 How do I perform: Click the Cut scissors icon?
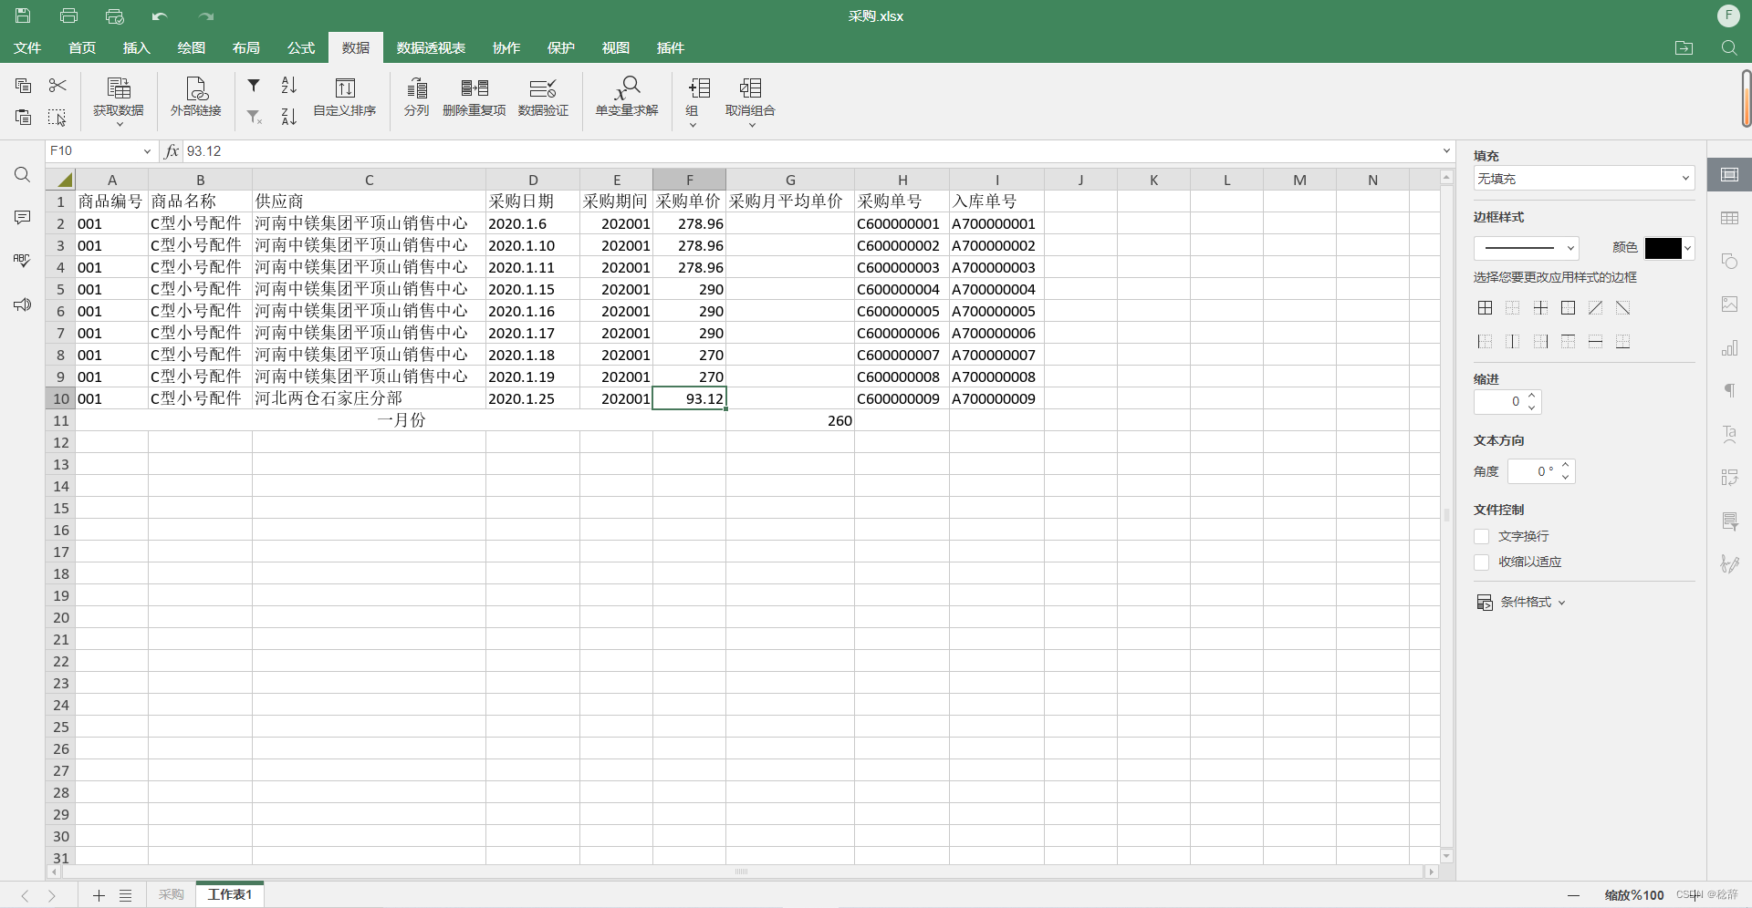click(57, 86)
